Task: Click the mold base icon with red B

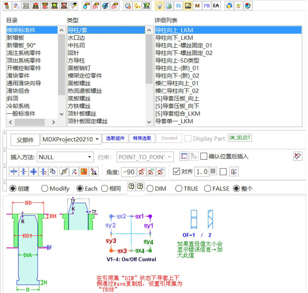Action: pyautogui.click(x=45, y=6)
